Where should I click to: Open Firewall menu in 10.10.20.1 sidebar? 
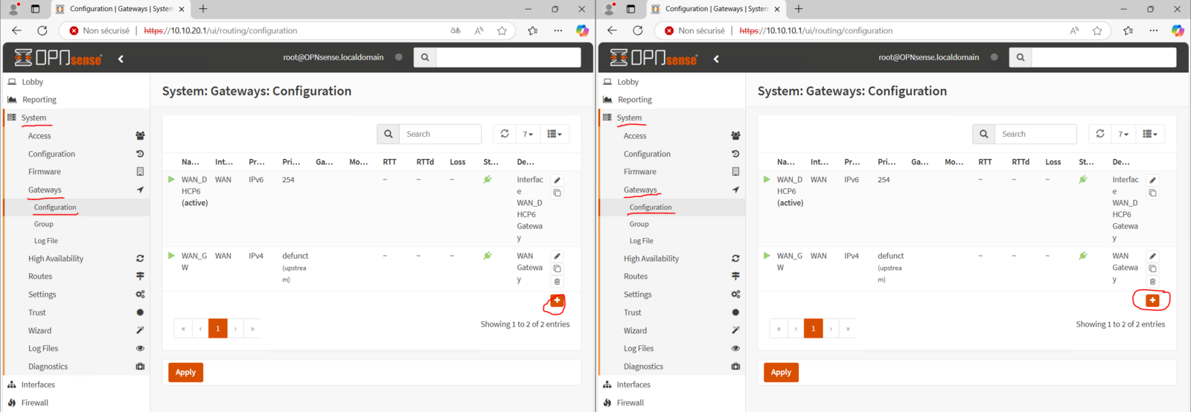pos(35,402)
